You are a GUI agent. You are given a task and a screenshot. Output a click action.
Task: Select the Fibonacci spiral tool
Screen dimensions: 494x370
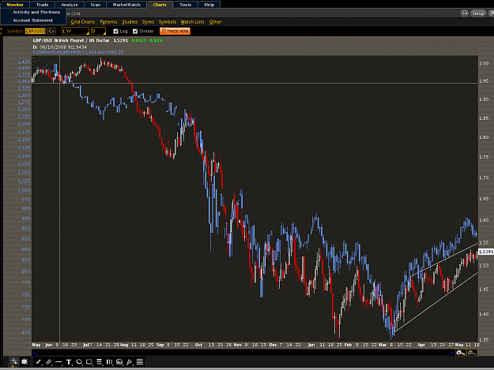119,362
